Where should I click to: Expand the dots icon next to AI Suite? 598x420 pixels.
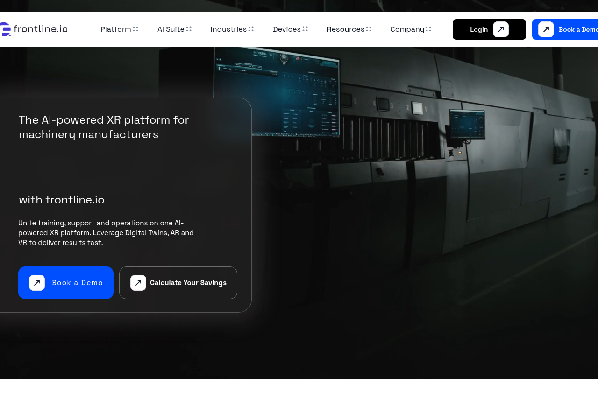189,29
